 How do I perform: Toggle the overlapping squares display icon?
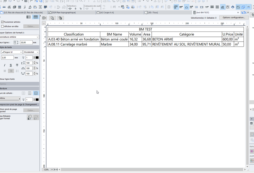click(x=243, y=7)
